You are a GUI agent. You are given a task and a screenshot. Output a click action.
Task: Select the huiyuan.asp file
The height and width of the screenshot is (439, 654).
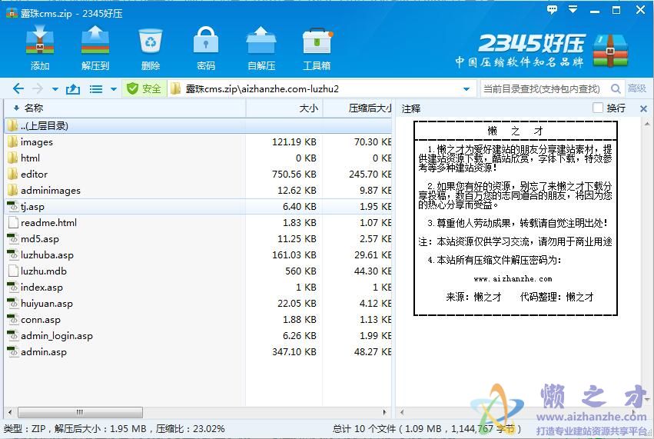tap(198, 304)
